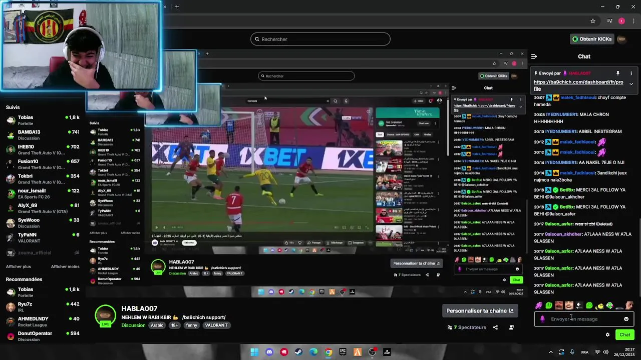Image resolution: width=641 pixels, height=360 pixels.
Task: Open DonutOperator recommended channel
Action: click(43, 336)
